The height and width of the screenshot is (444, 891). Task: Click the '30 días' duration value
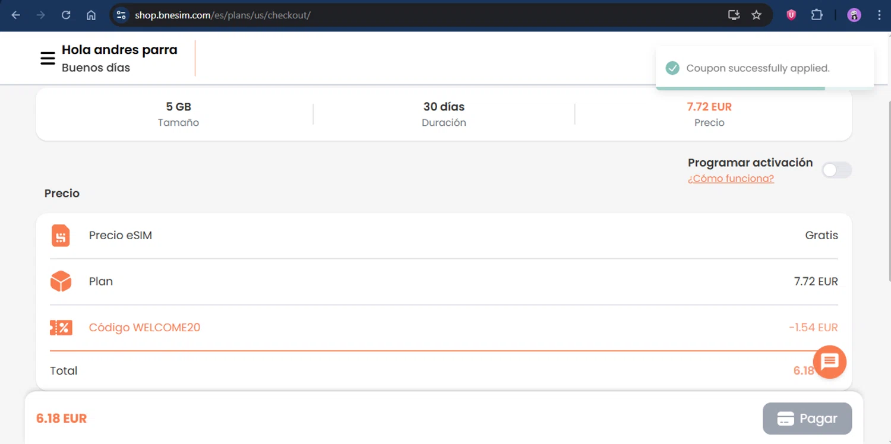(444, 107)
